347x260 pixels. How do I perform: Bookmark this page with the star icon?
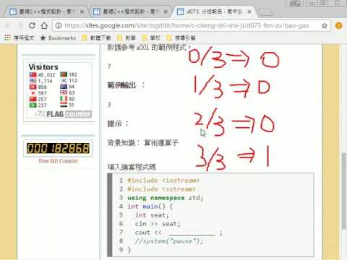(x=325, y=26)
